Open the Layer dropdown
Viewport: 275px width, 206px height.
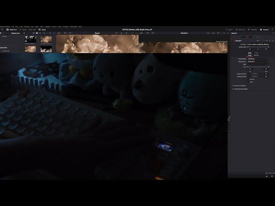pyautogui.click(x=258, y=64)
